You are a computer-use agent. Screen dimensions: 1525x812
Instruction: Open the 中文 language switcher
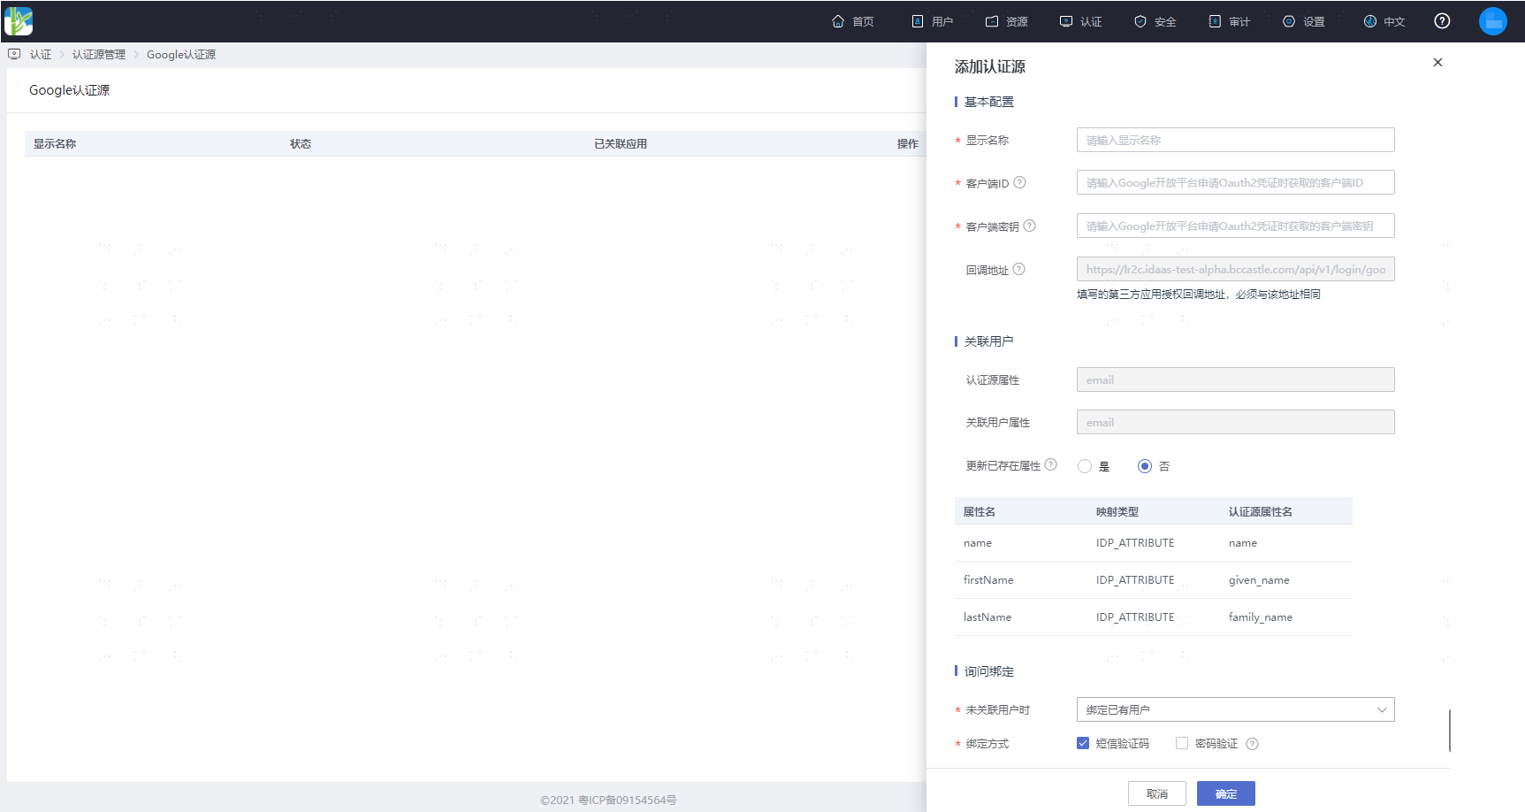[x=1384, y=21]
